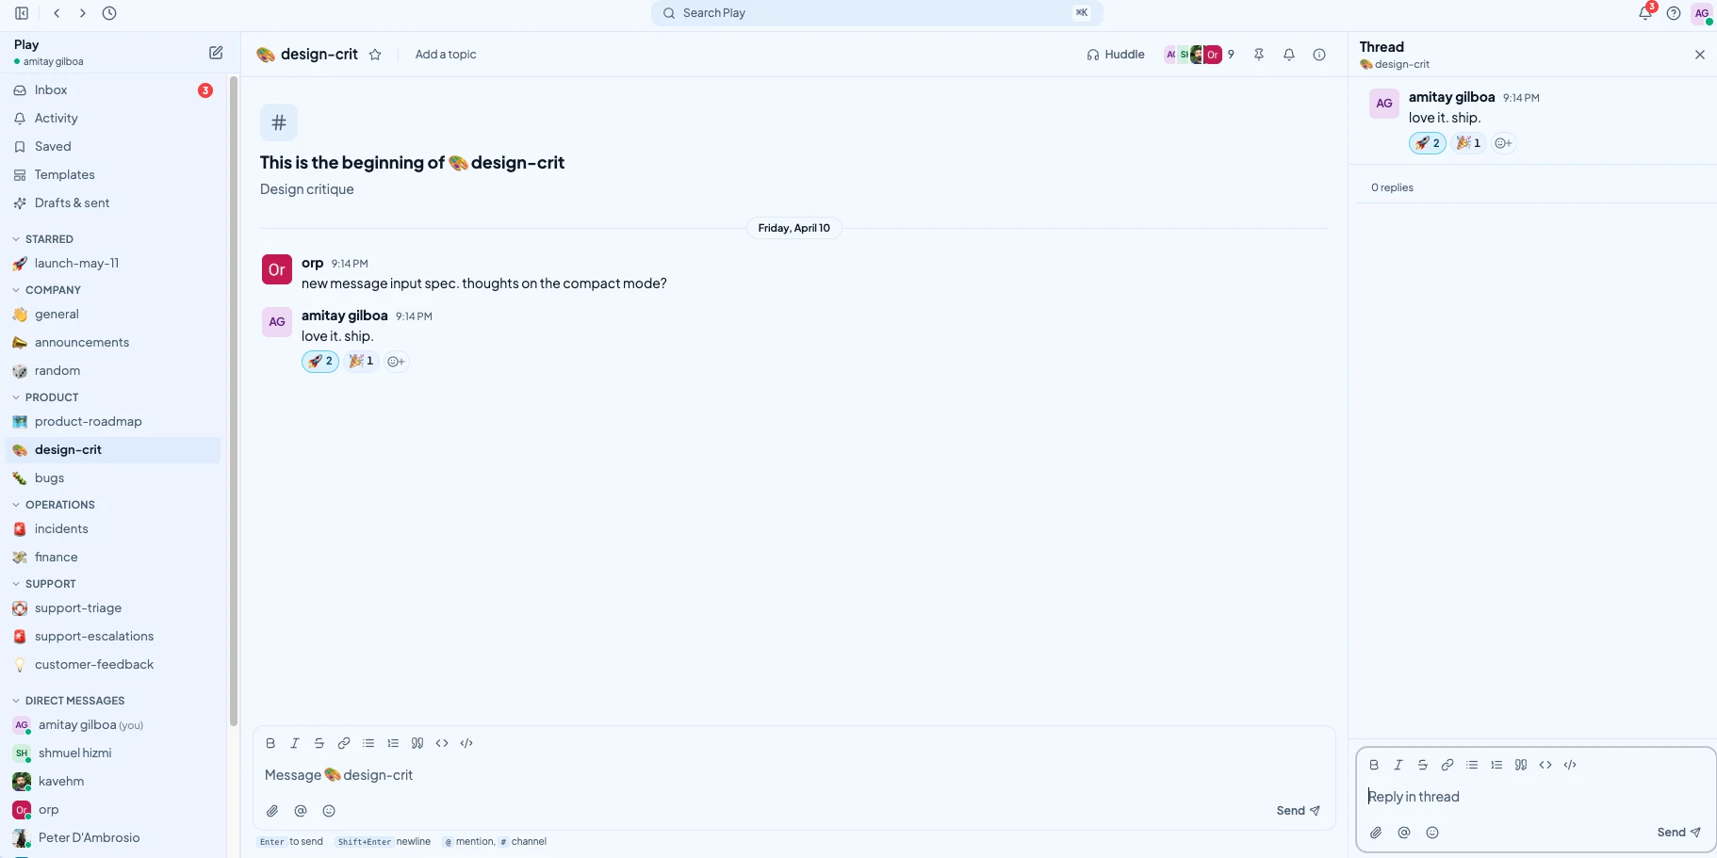Toggle rocket reaction in Thread panel
Image resolution: width=1717 pixels, height=858 pixels.
[x=1428, y=143]
